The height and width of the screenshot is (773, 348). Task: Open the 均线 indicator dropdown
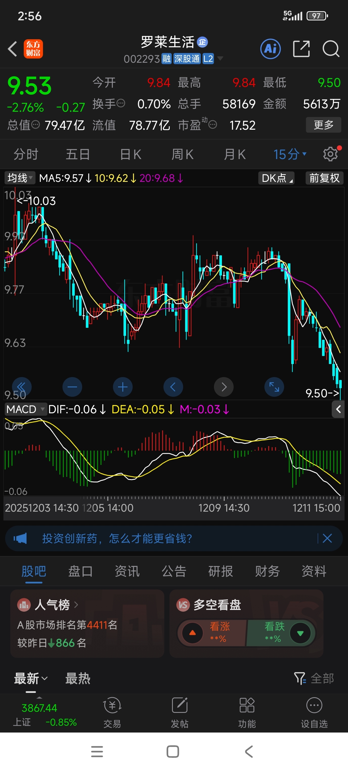click(x=20, y=178)
